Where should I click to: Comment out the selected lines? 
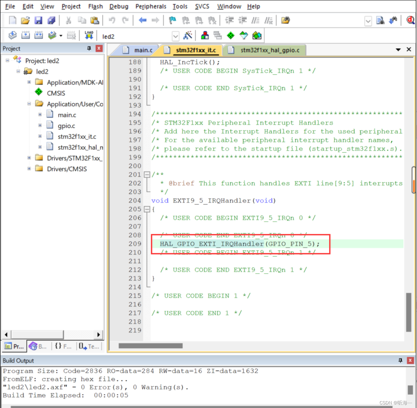pos(256,20)
